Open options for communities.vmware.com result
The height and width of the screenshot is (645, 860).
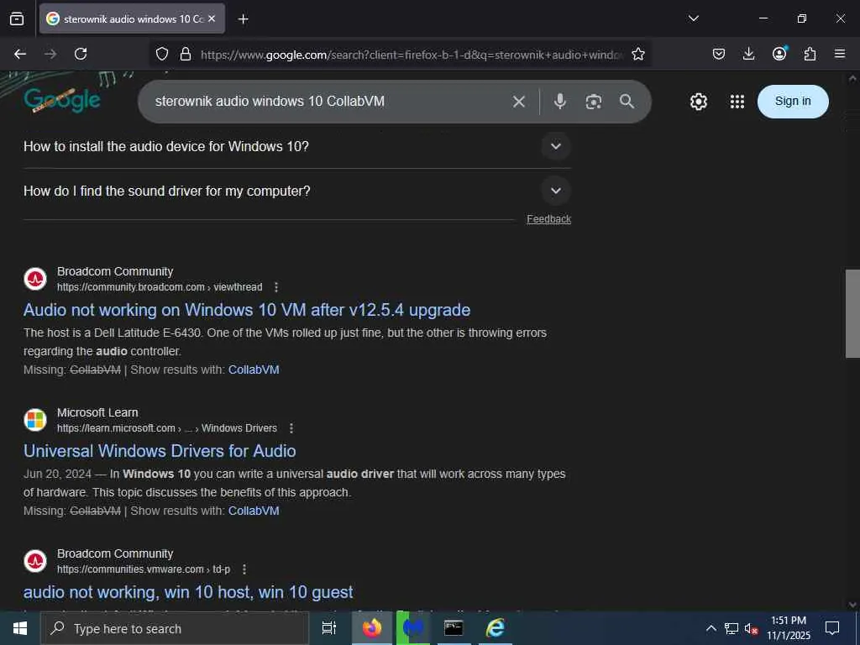pos(244,569)
